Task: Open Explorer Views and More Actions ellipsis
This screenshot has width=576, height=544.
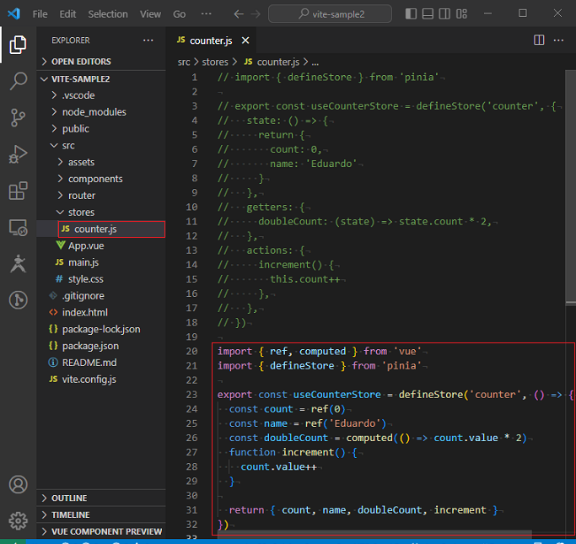Action: pos(148,40)
